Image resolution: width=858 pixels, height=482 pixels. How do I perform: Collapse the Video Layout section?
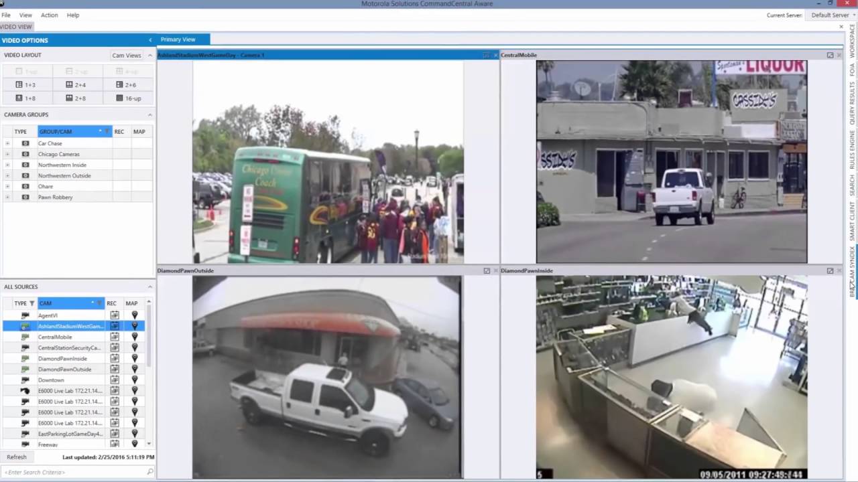(149, 55)
